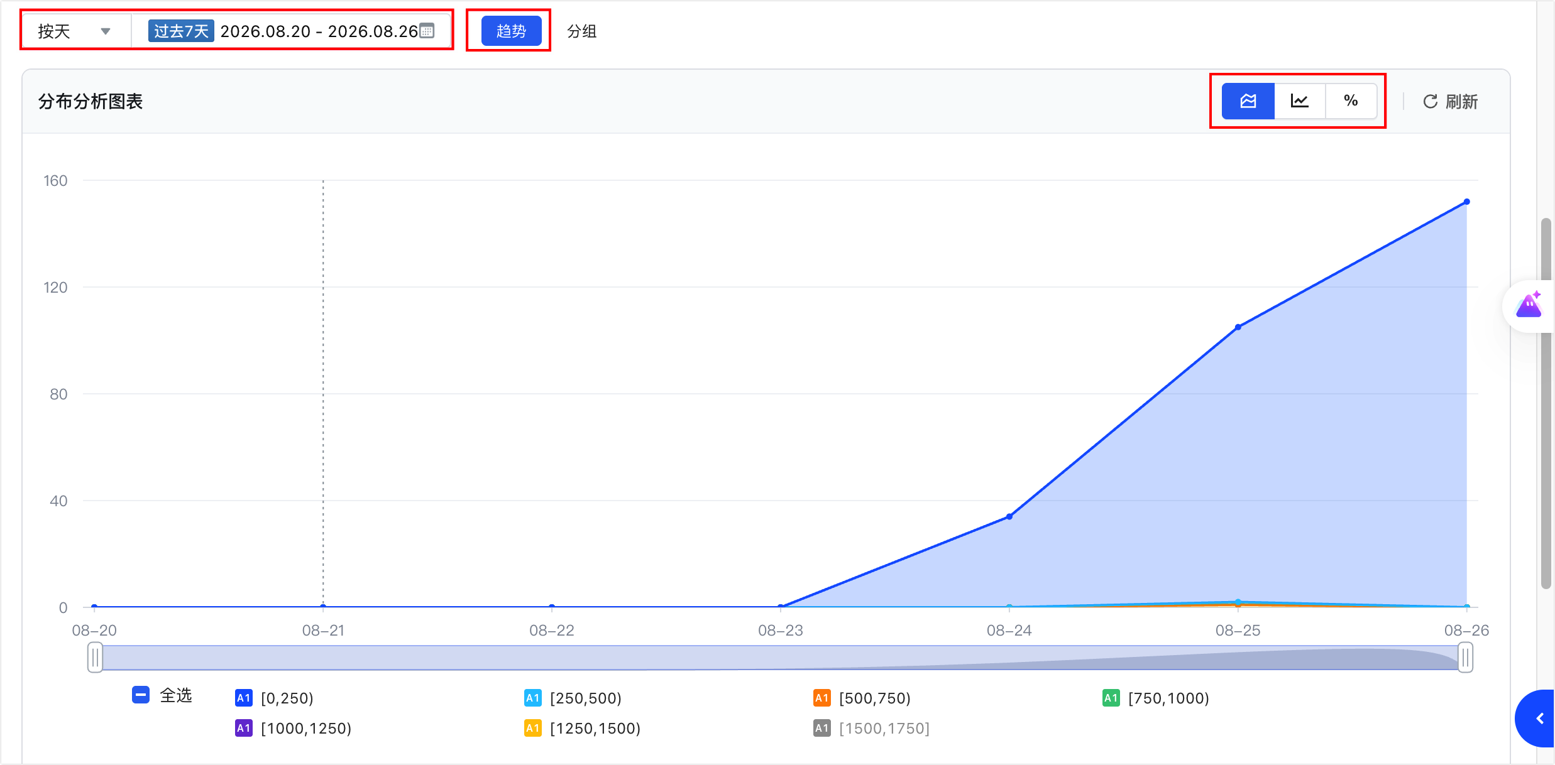This screenshot has height=765, width=1555.
Task: Click the 160 y-axis label
Action: 55,181
